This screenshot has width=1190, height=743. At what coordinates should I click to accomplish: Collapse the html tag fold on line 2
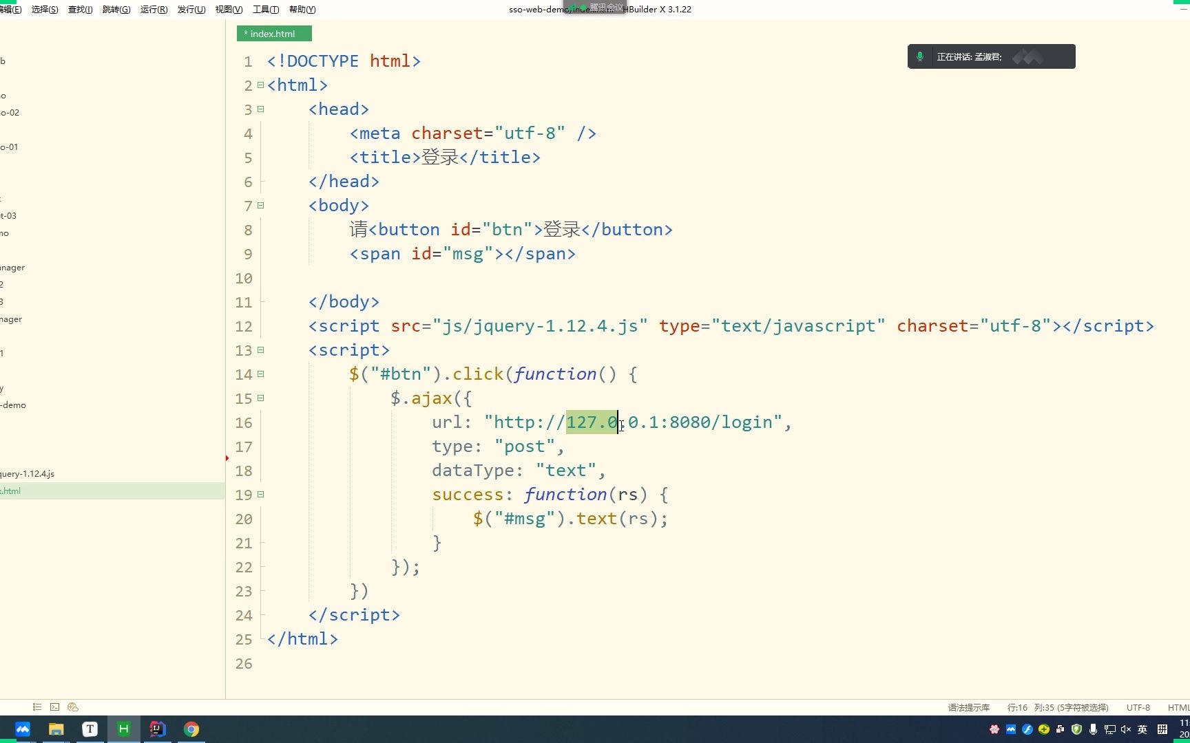click(261, 85)
